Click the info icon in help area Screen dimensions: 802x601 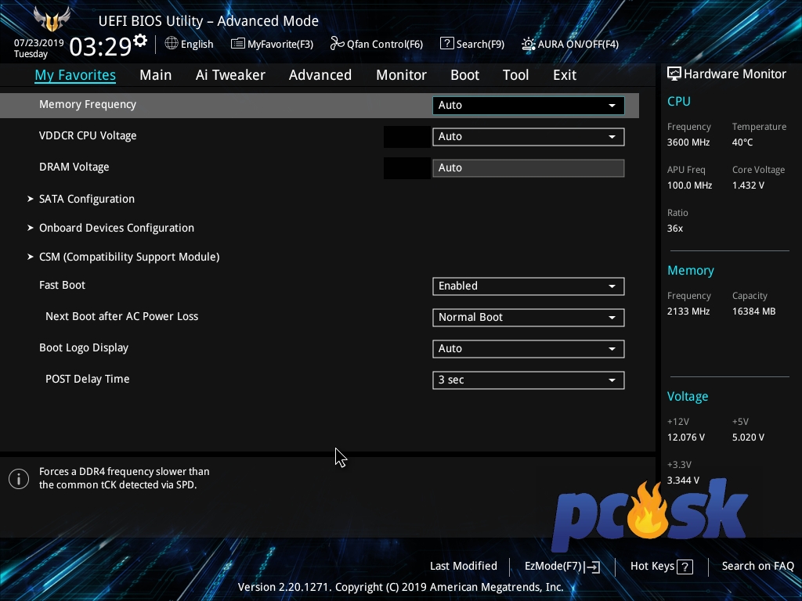[19, 479]
